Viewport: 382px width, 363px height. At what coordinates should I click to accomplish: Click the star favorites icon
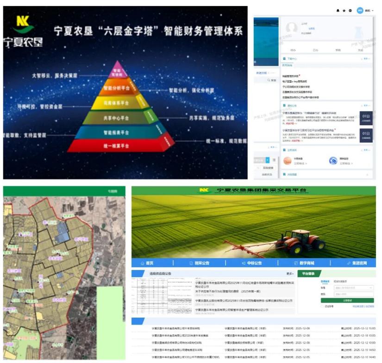tap(344, 10)
